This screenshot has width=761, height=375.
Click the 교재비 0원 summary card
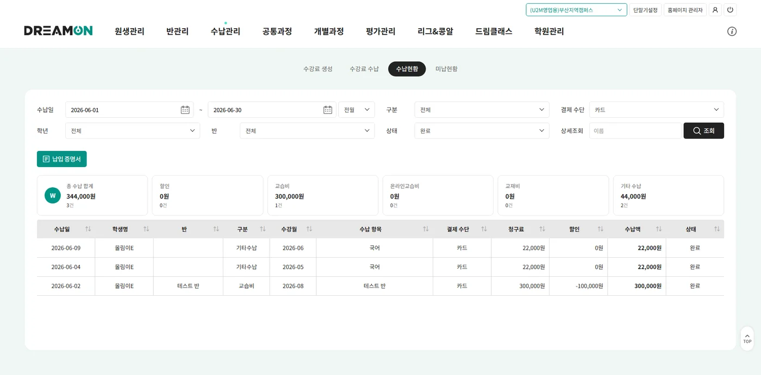tap(553, 195)
